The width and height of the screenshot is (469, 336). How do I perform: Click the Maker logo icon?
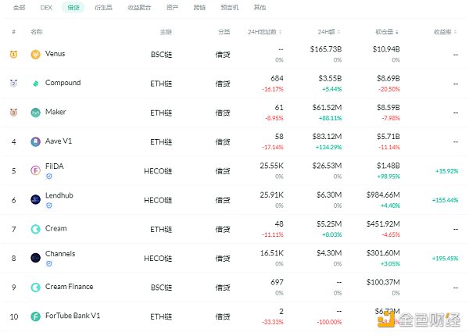(36, 113)
